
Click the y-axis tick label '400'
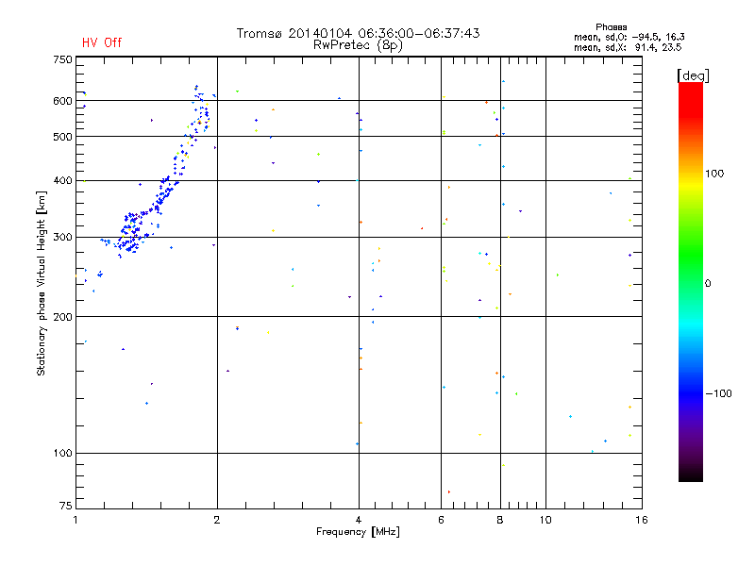point(62,181)
